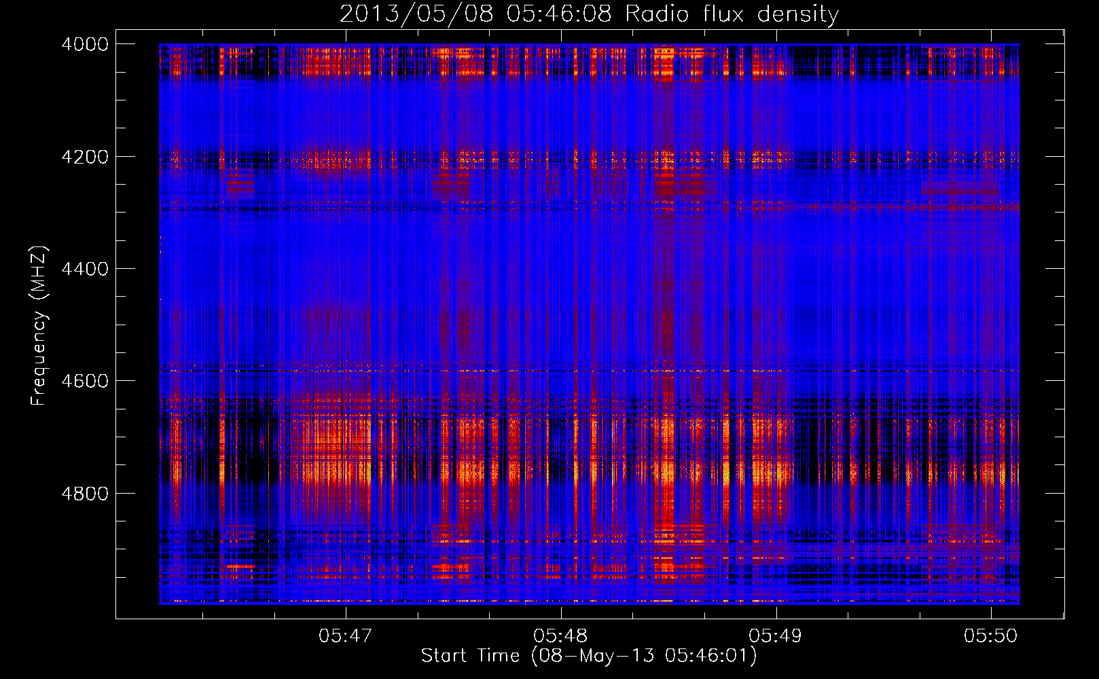This screenshot has width=1099, height=679.
Task: Click the 05:47 time axis label
Action: [346, 636]
